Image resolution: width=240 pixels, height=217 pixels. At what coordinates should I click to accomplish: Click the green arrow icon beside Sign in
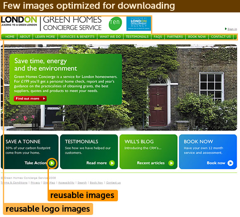tap(226, 29)
